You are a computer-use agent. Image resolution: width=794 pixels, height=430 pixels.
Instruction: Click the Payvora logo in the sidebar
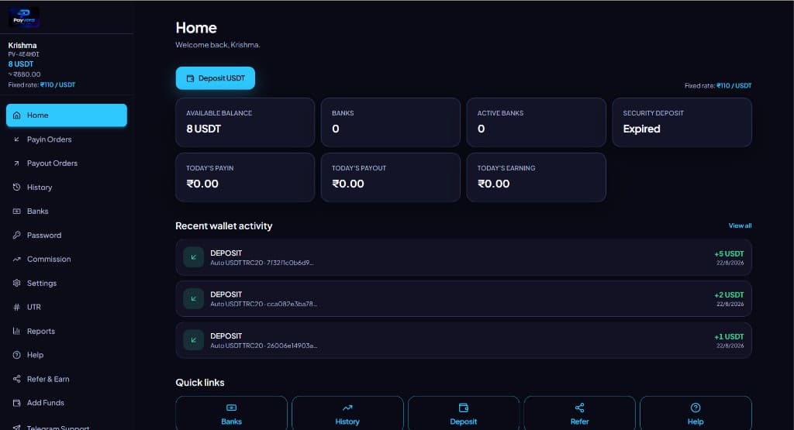(24, 19)
